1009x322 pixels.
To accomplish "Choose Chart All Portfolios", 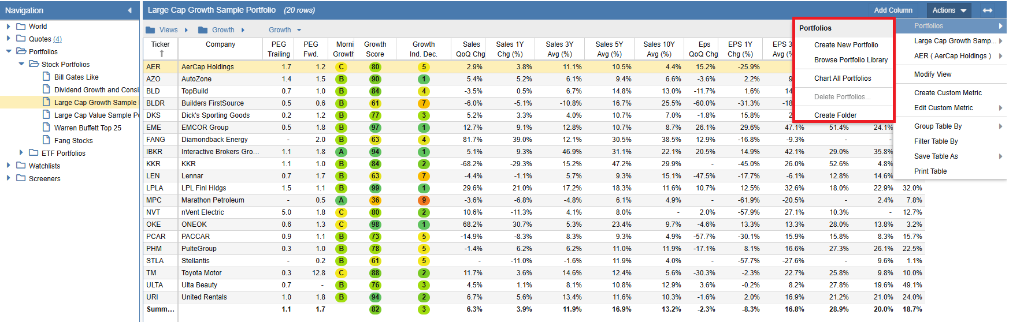I will pyautogui.click(x=843, y=78).
